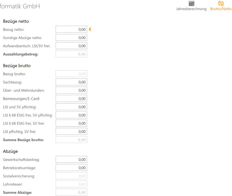Screen dimensions: 232x196
Task: Click the Bezug netto input field
Action: pyautogui.click(x=71, y=30)
